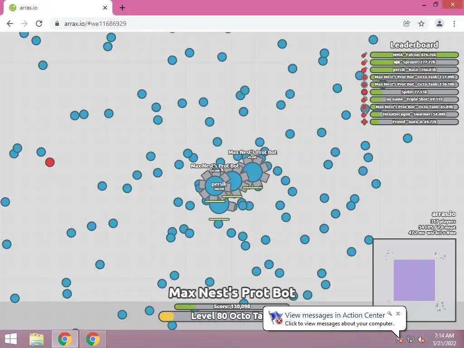
Task: Click persik - Basic leaderboard entry
Action: coord(414,70)
